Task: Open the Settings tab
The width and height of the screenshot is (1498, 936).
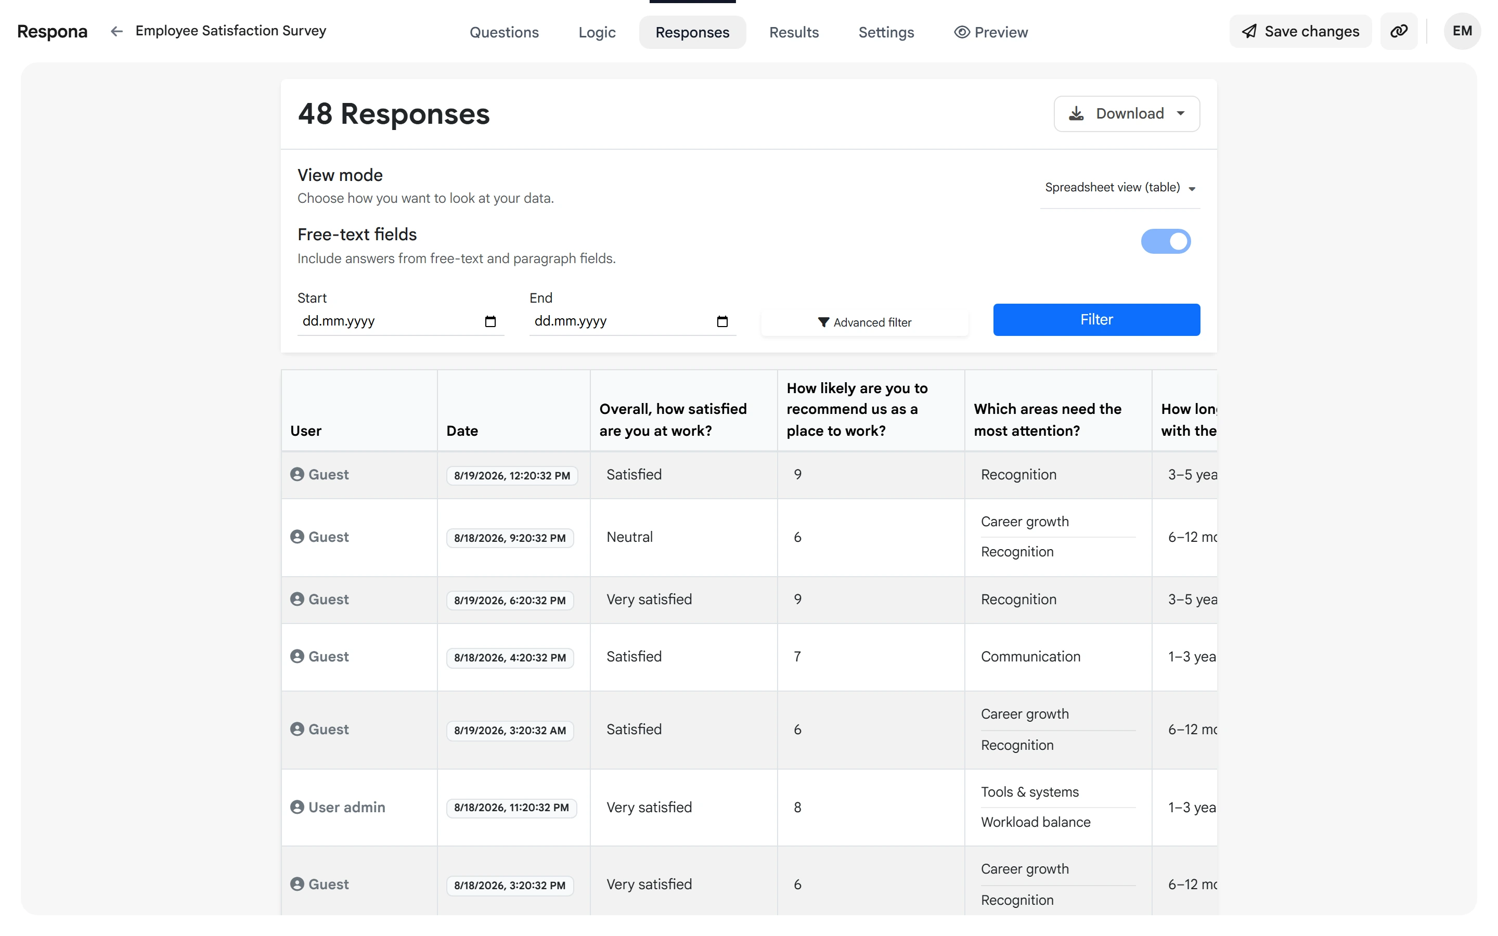Action: click(x=886, y=32)
